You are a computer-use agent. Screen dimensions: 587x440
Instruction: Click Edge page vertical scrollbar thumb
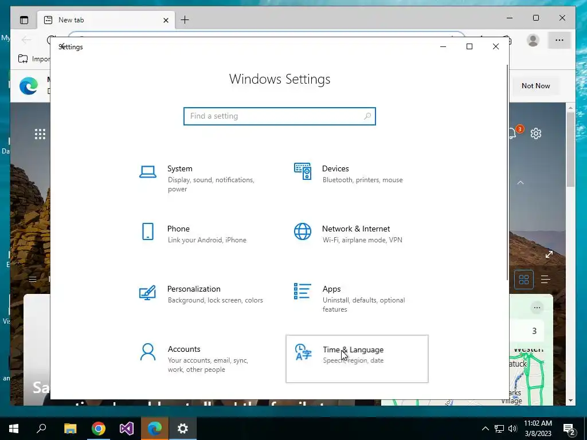click(x=570, y=149)
